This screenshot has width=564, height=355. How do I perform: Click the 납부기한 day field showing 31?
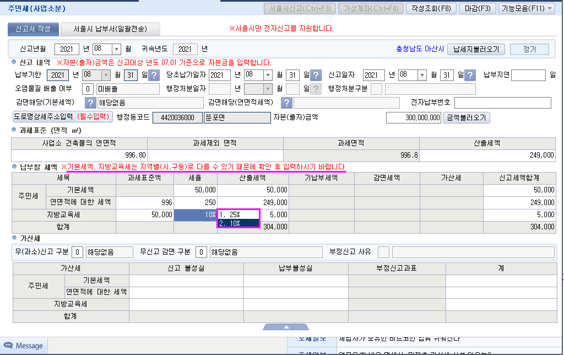(x=131, y=76)
